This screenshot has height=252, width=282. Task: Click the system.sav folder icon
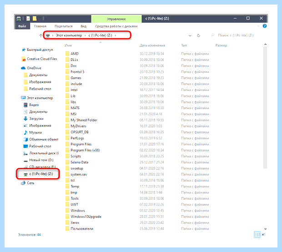(x=67, y=174)
